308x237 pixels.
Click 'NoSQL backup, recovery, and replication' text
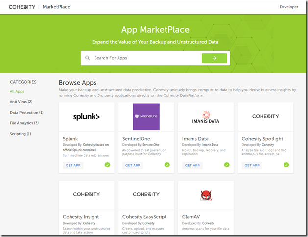point(204,152)
